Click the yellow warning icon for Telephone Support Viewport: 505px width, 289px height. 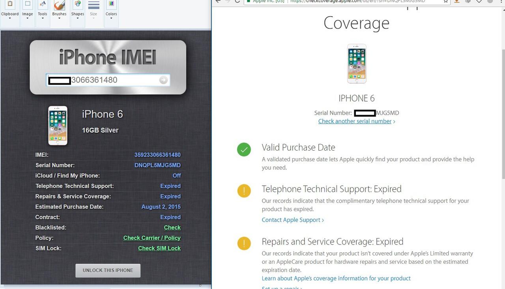[244, 191]
